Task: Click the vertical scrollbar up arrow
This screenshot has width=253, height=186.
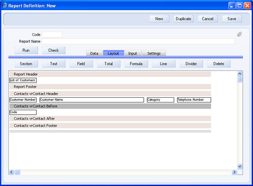Action: pos(240,74)
